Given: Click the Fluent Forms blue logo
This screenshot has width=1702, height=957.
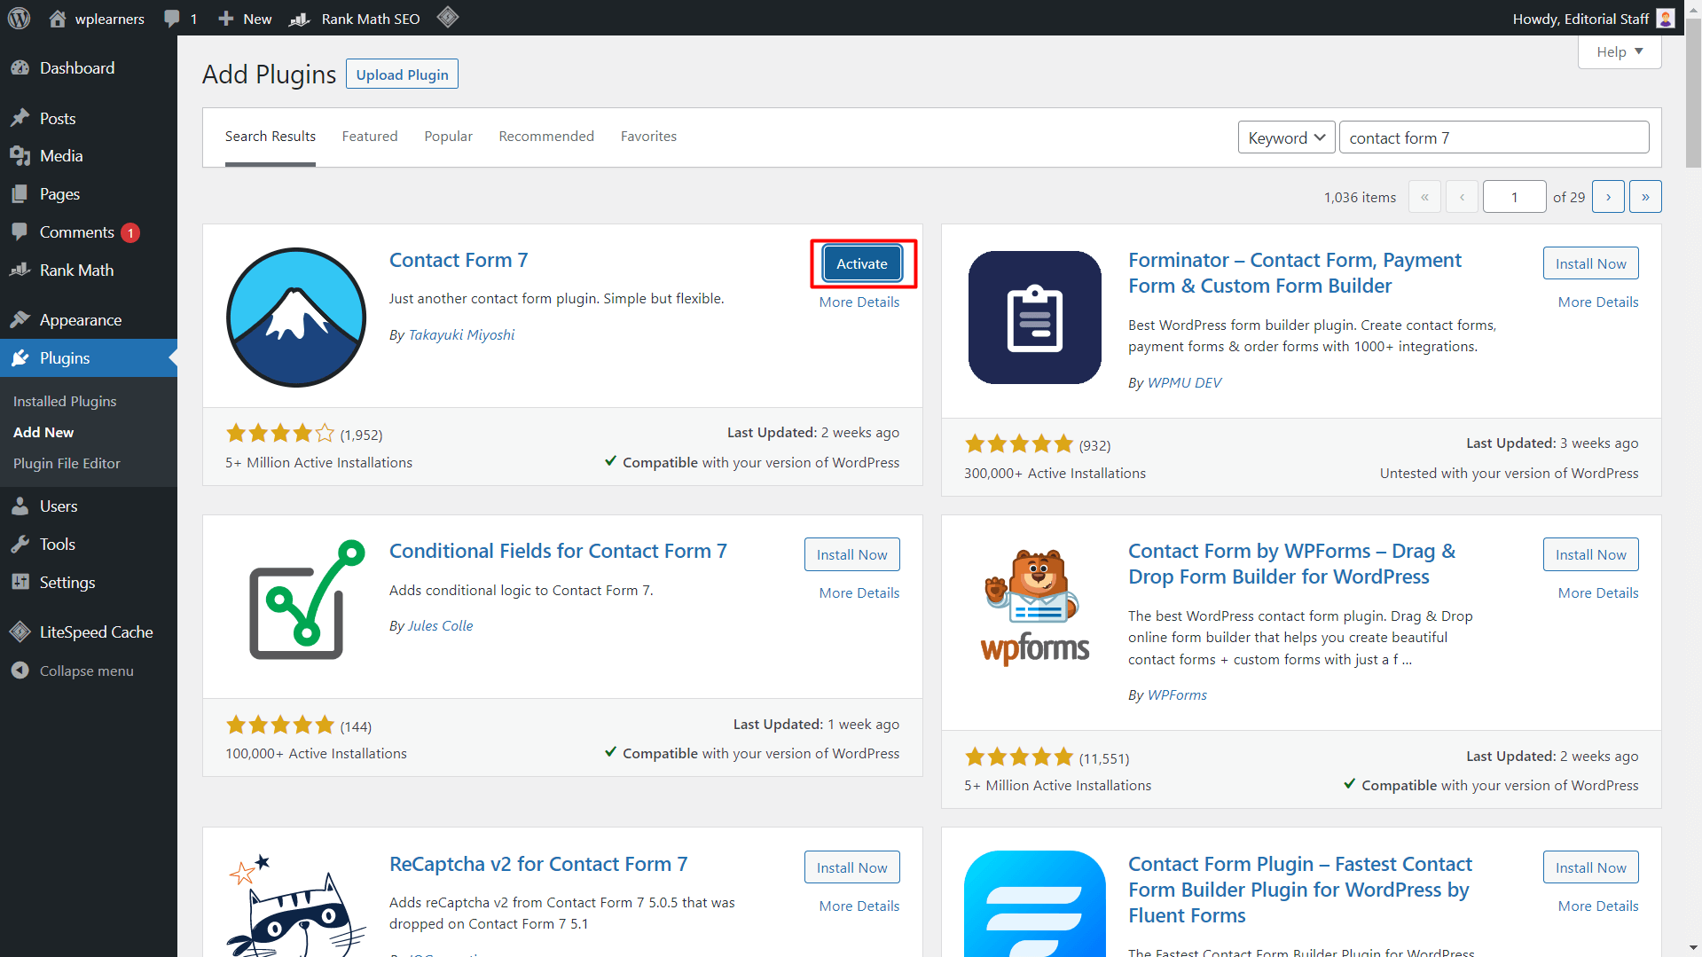Looking at the screenshot, I should 1035,904.
